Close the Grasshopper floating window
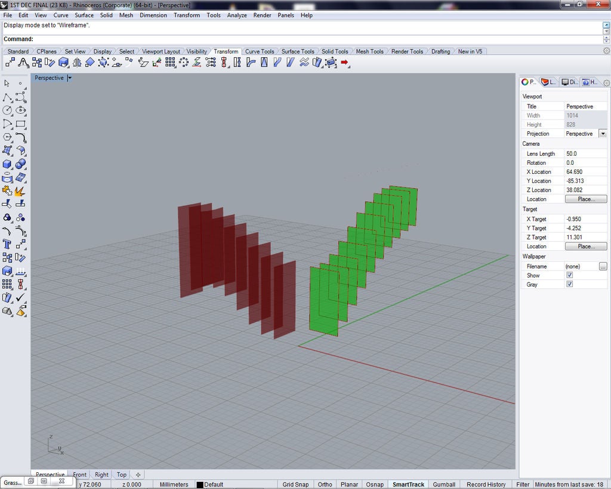611x489 pixels. [61, 481]
